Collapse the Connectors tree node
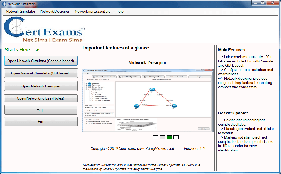Screen dimensions: 281x174 point(87,89)
